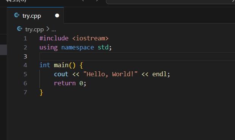The image size is (235, 140).
Task: Click the 'std' identifier on line 2
Action: pos(103,48)
